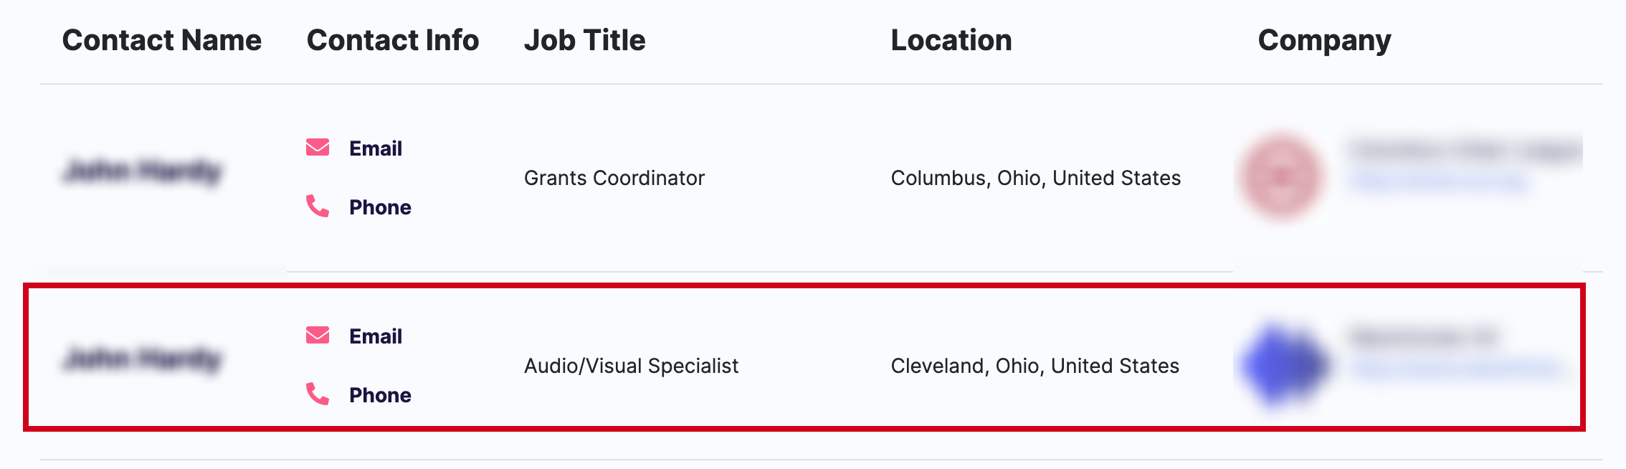Screen dimensions: 1626x469
Task: Select the Audio/Visual Specialist job title text
Action: [x=631, y=366]
